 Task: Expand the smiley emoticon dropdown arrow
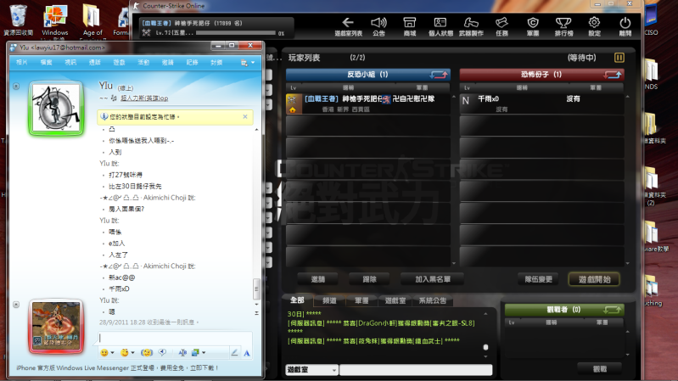click(112, 353)
